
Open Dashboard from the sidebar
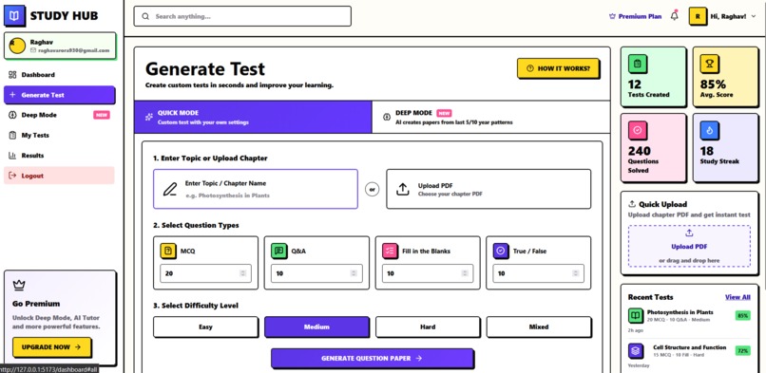tap(59, 75)
